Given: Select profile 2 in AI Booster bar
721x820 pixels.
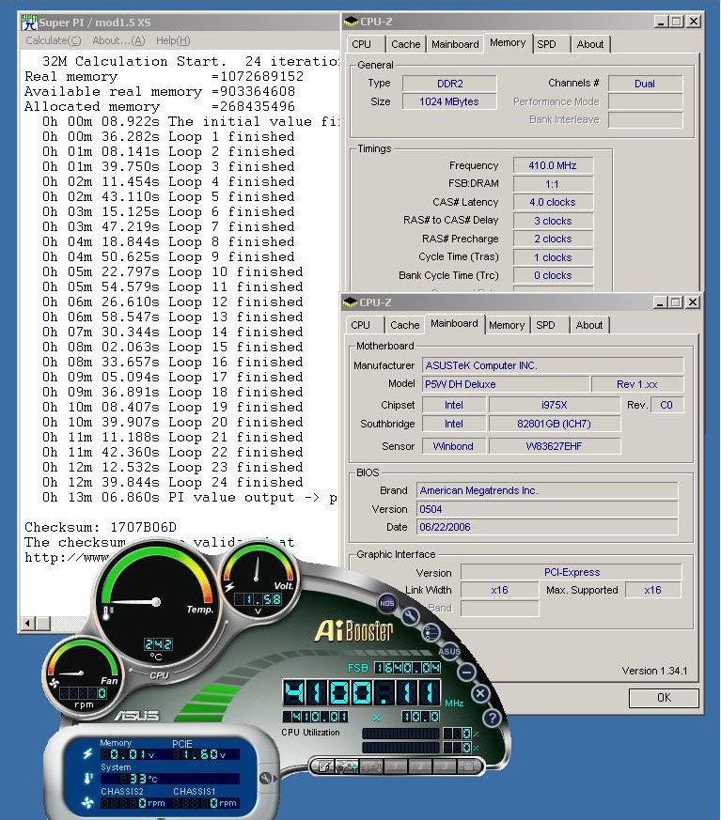Looking at the screenshot, I should 420,767.
